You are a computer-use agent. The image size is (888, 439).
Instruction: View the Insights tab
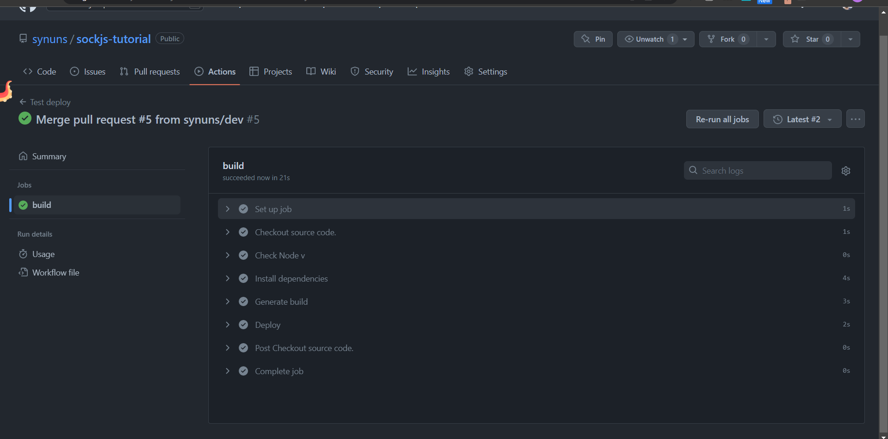(x=428, y=71)
